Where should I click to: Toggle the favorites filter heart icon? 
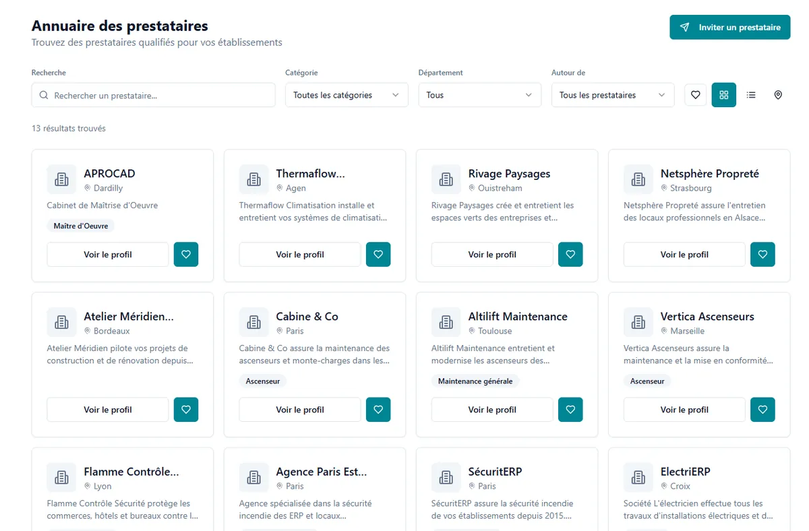coord(696,95)
